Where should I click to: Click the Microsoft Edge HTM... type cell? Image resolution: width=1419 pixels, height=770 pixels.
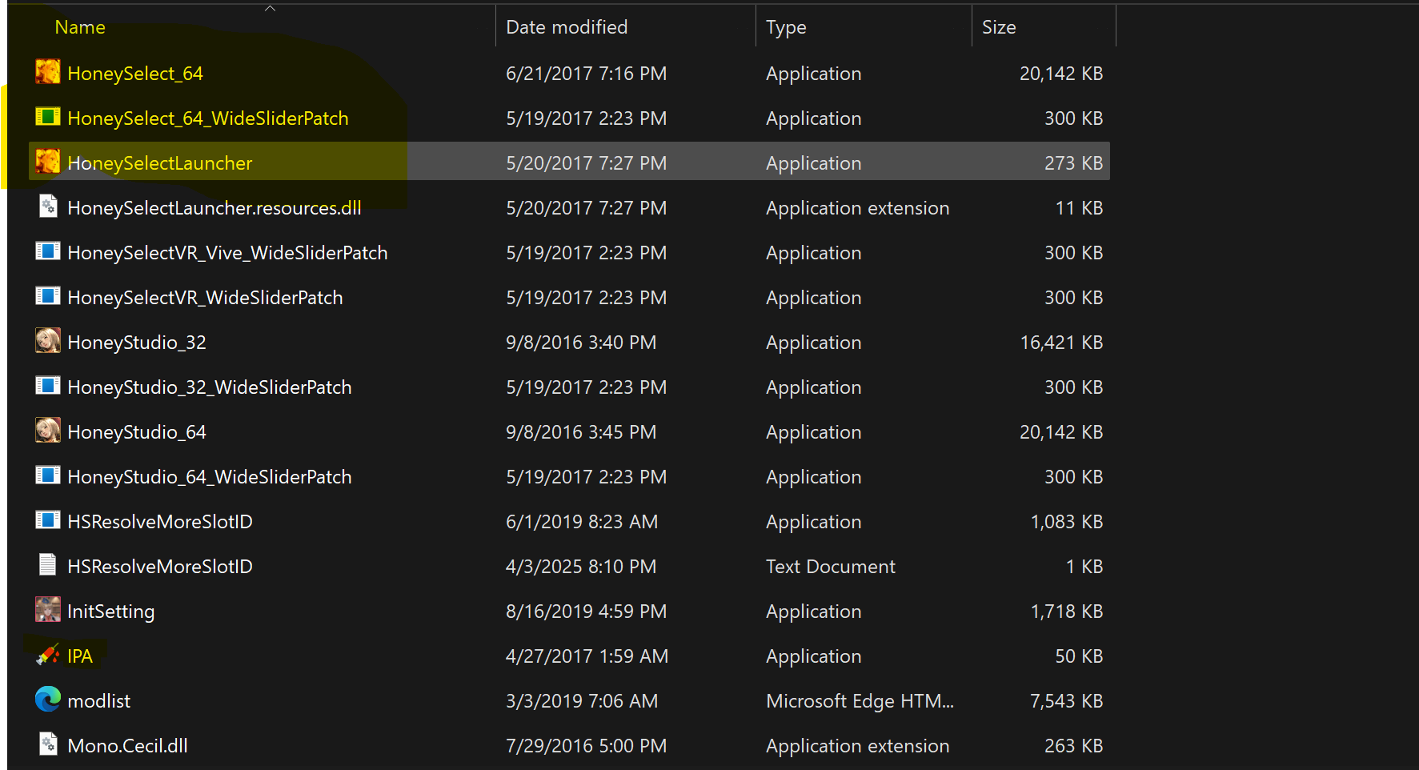(860, 701)
